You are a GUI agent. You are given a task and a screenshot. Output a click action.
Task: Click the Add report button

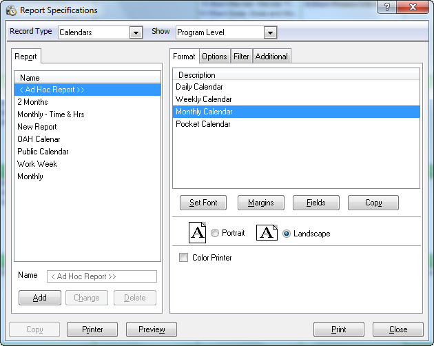40,298
